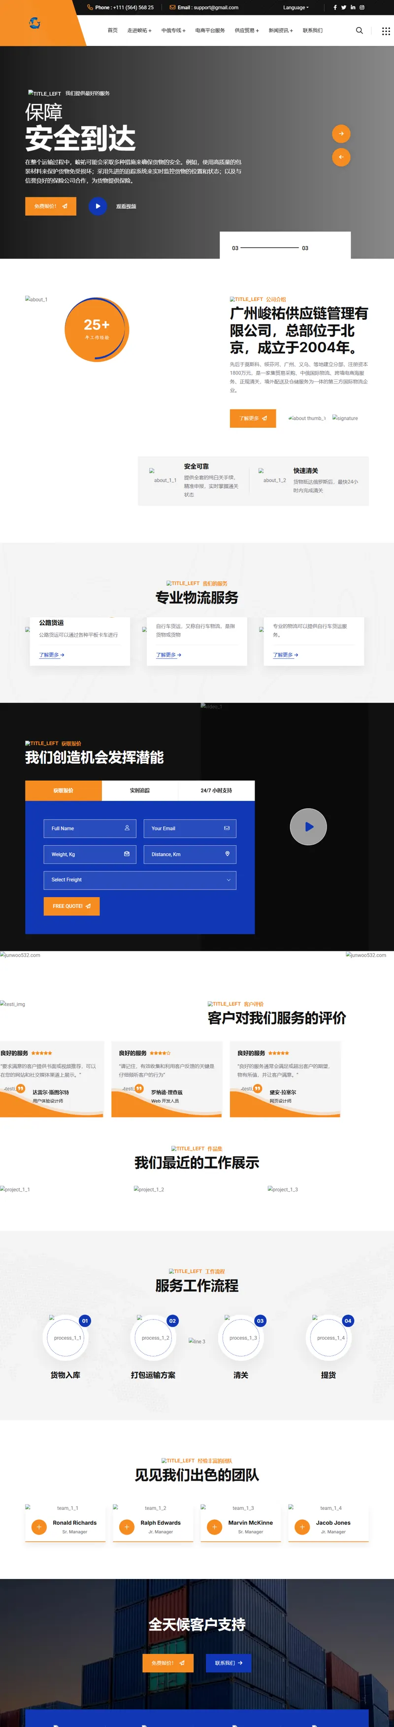Open the LinkedIn social icon
Image resolution: width=394 pixels, height=1727 pixels.
pyautogui.click(x=353, y=7)
